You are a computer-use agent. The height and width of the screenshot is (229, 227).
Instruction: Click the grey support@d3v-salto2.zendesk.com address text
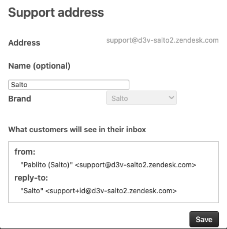pyautogui.click(x=162, y=40)
